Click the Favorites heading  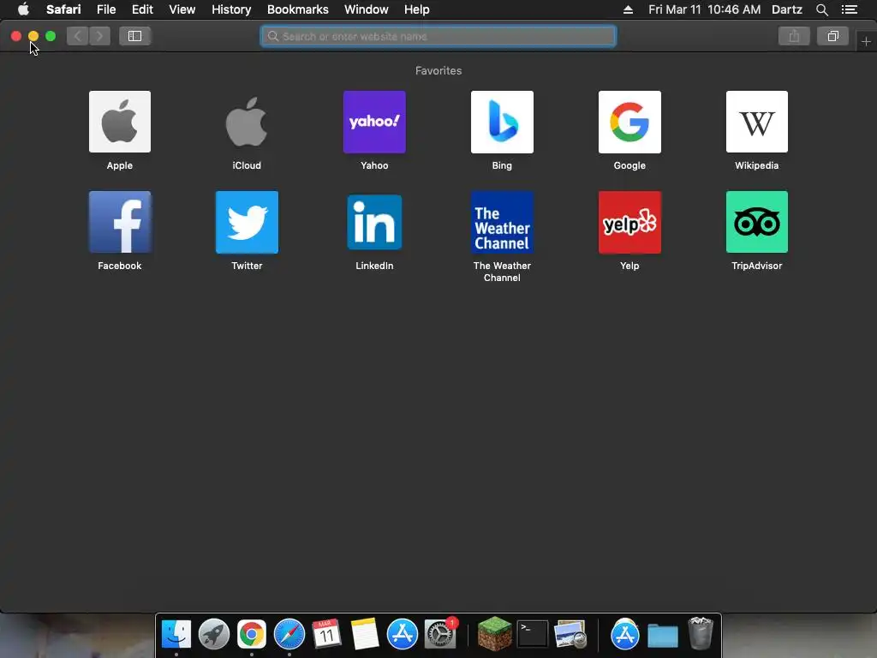pos(438,70)
